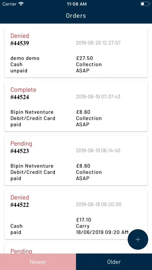
Task: Select the Orders header title
Action: pyautogui.click(x=76, y=16)
